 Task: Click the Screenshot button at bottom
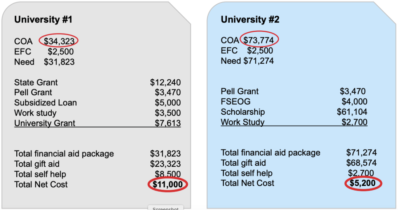165,208
